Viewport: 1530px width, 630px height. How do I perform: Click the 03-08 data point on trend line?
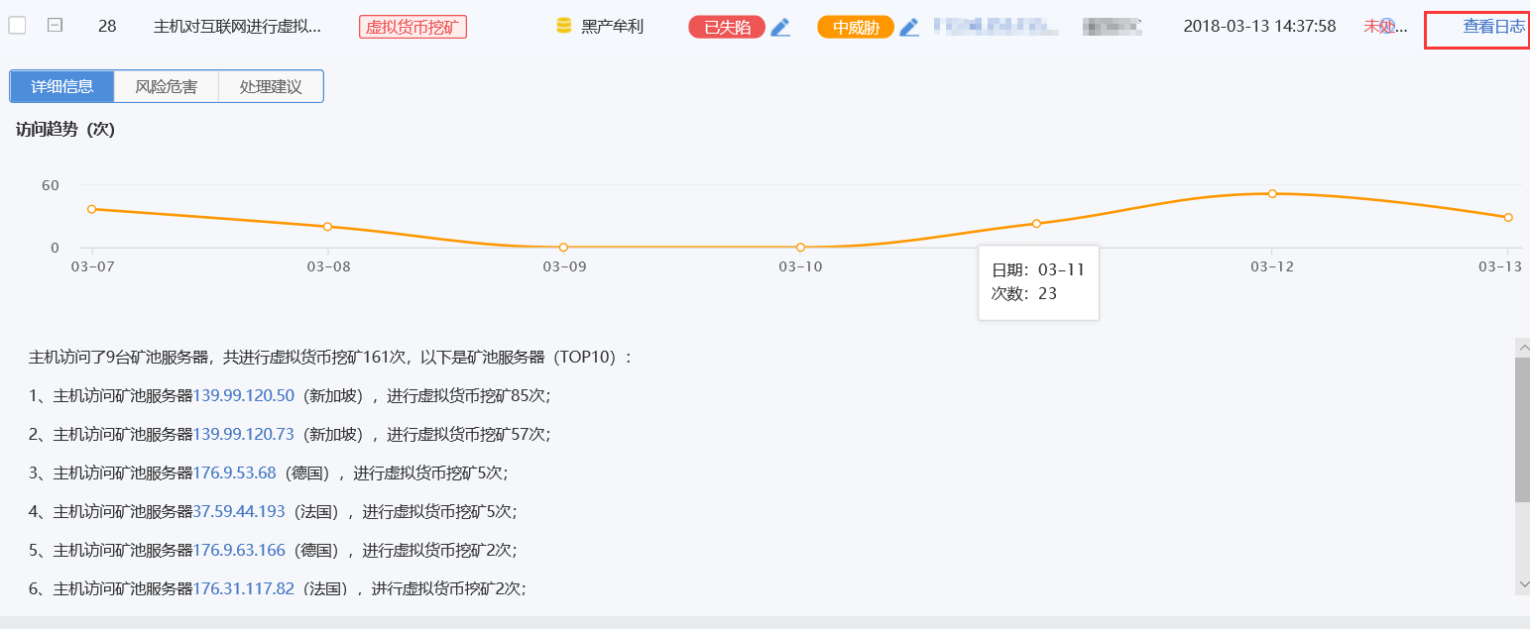327,227
